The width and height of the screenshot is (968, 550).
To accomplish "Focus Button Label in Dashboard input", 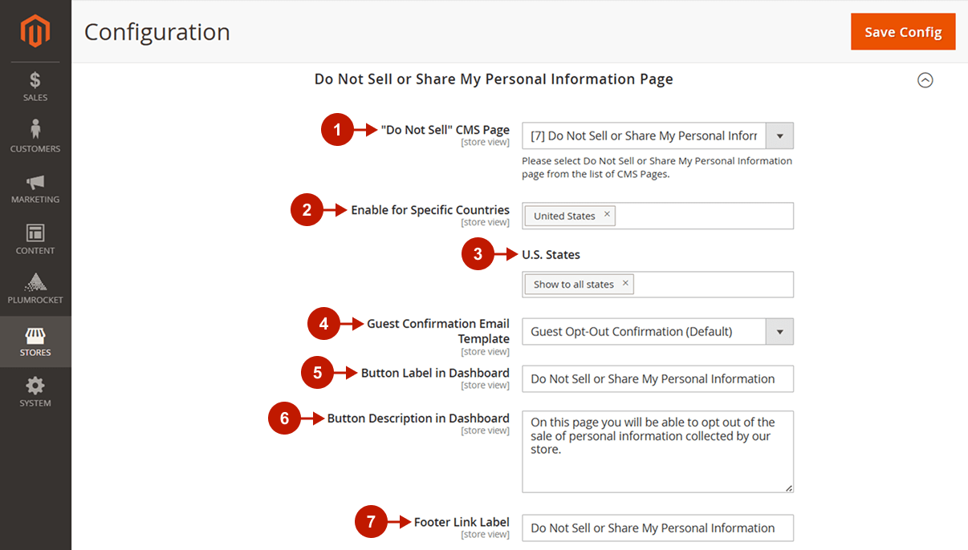I will [657, 378].
